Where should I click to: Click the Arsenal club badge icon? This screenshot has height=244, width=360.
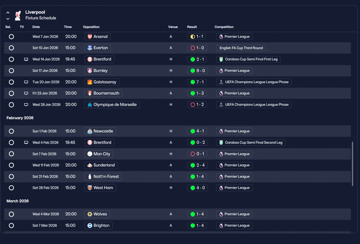pyautogui.click(x=90, y=37)
